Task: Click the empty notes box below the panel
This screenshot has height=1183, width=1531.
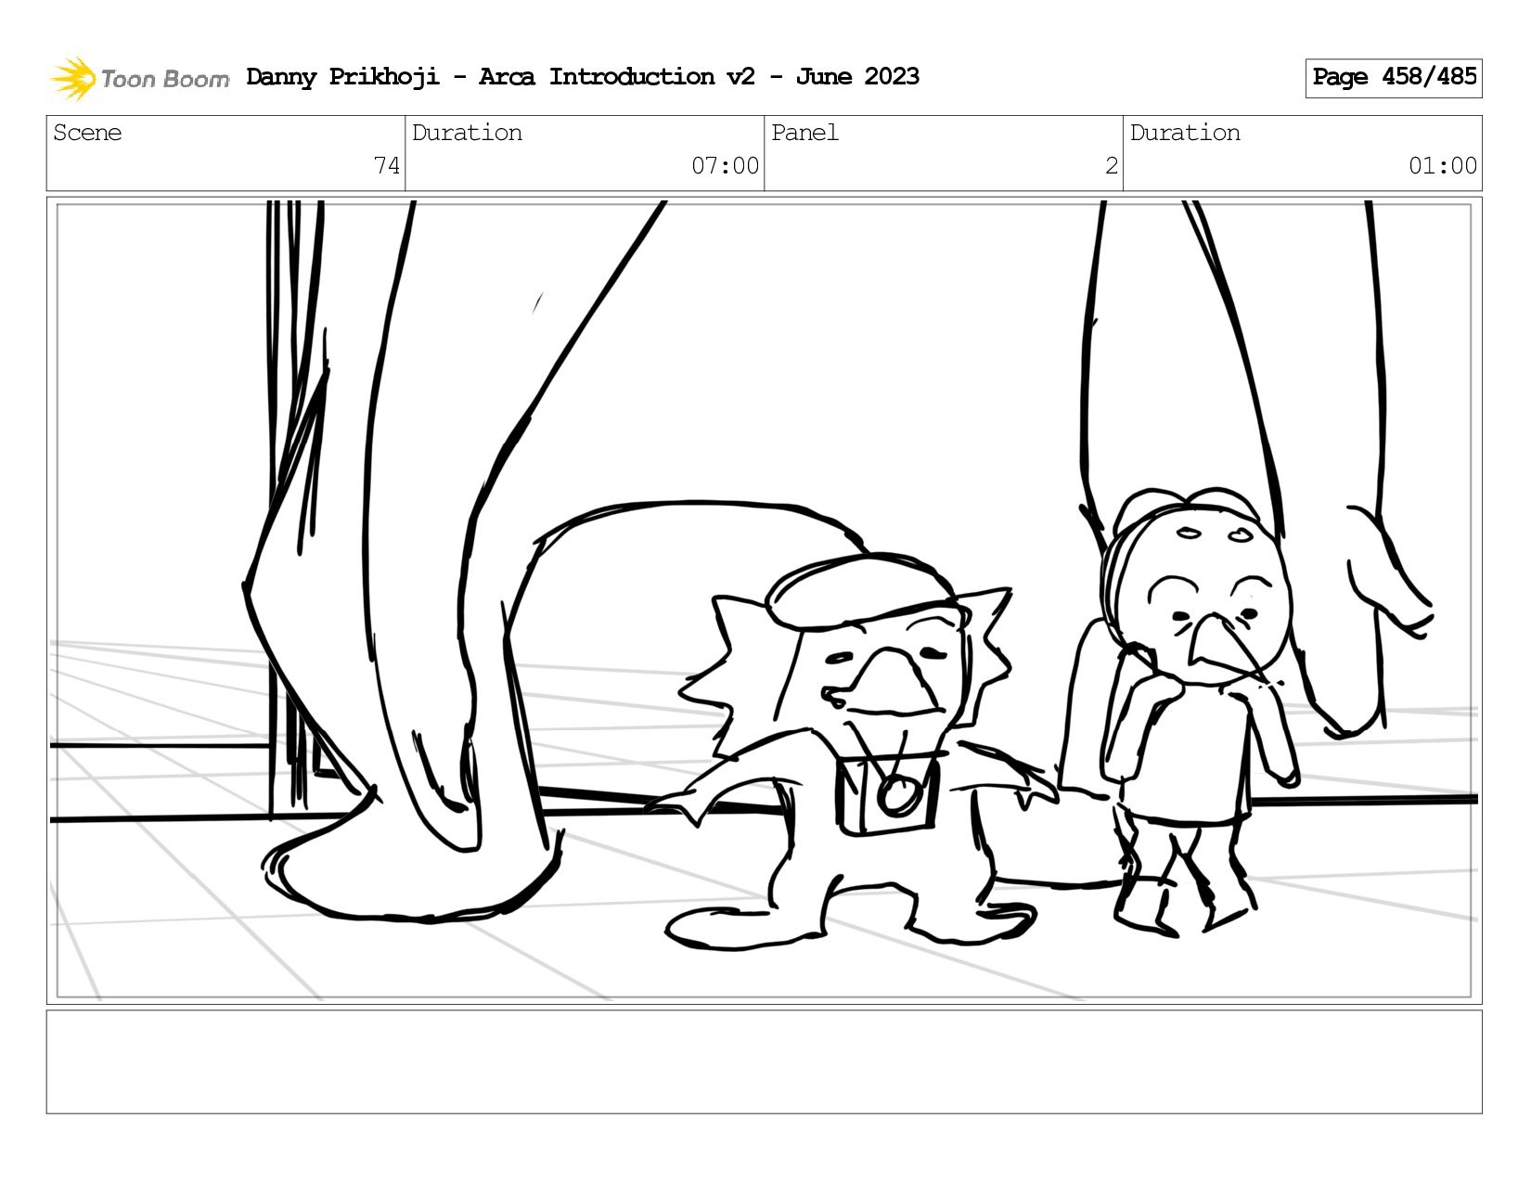Action: (x=765, y=1061)
